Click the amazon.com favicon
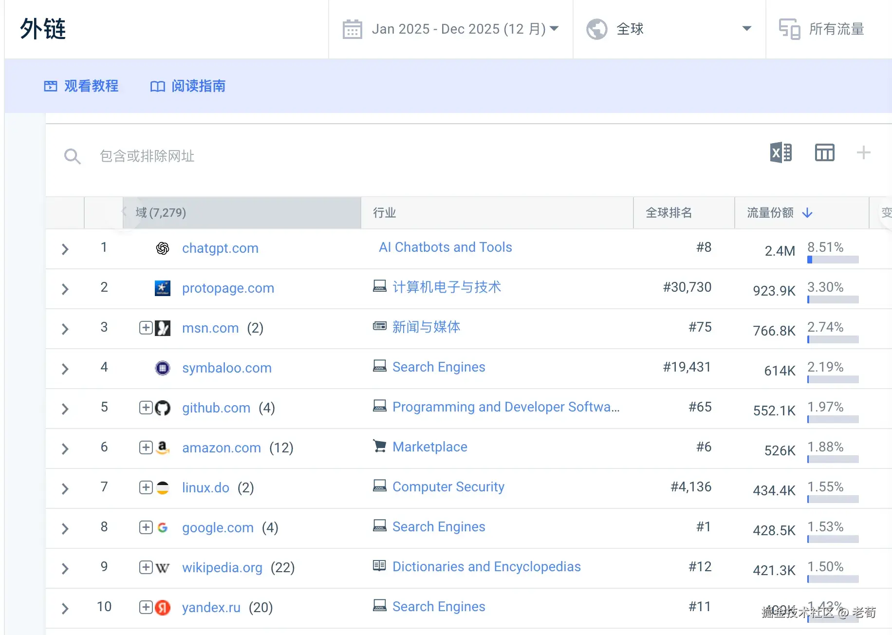This screenshot has width=892, height=635. (163, 448)
